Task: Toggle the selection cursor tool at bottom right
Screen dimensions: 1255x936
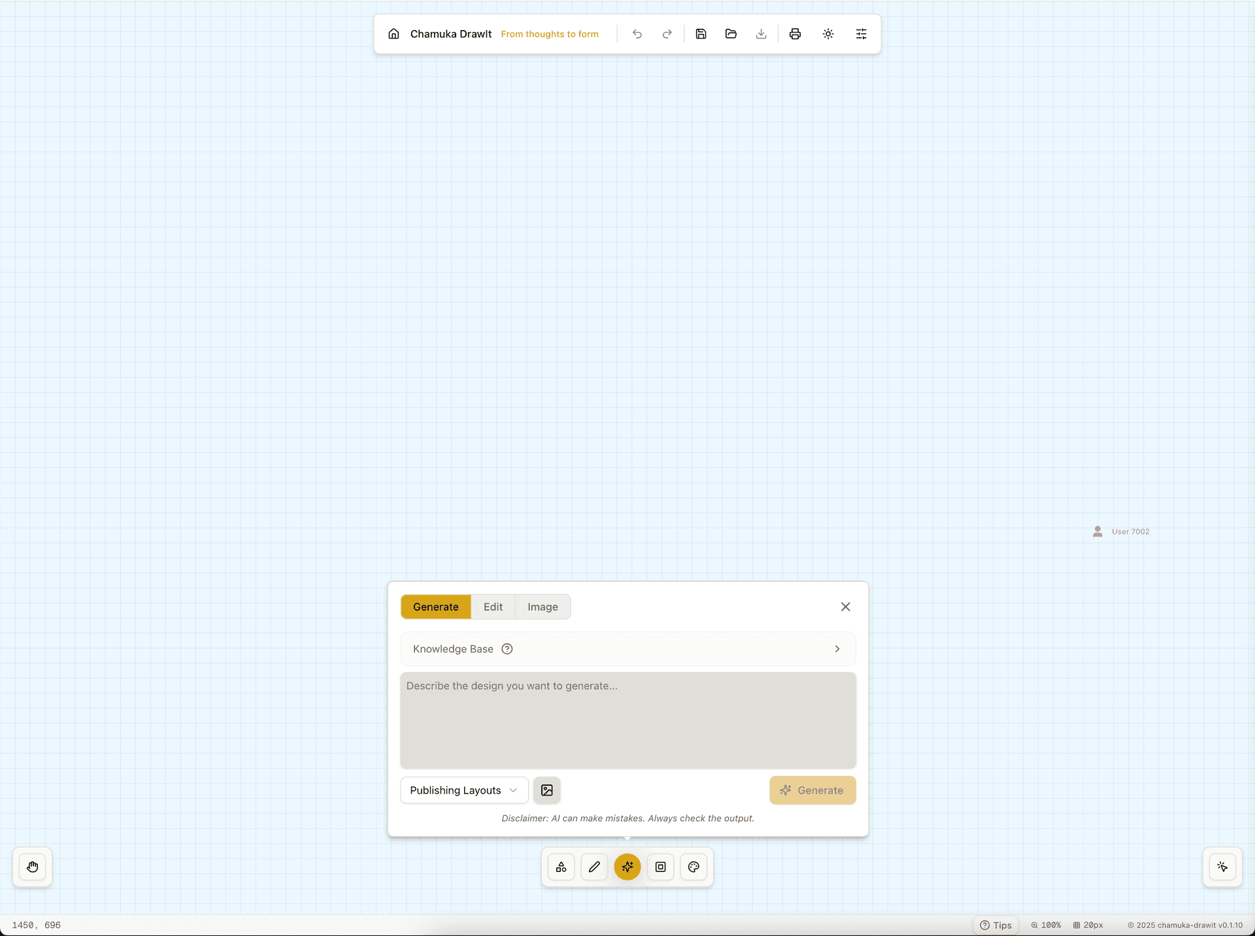Action: [x=1222, y=867]
